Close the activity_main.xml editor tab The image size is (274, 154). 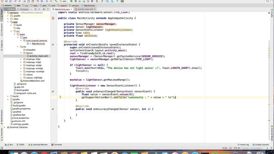pyautogui.click(x=95, y=9)
